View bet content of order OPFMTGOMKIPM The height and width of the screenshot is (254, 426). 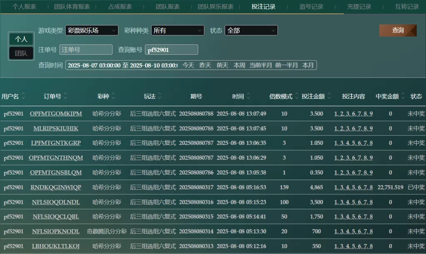(x=353, y=114)
